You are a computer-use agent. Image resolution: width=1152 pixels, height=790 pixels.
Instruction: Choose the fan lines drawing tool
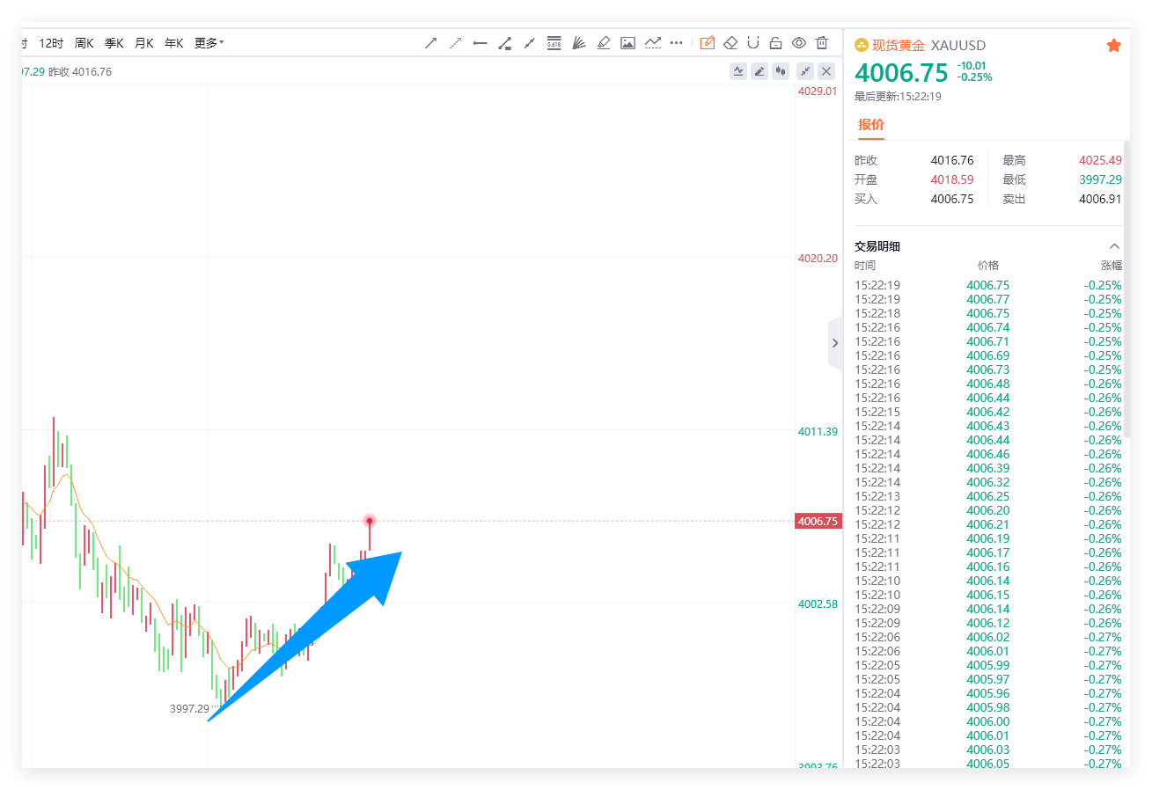click(578, 42)
